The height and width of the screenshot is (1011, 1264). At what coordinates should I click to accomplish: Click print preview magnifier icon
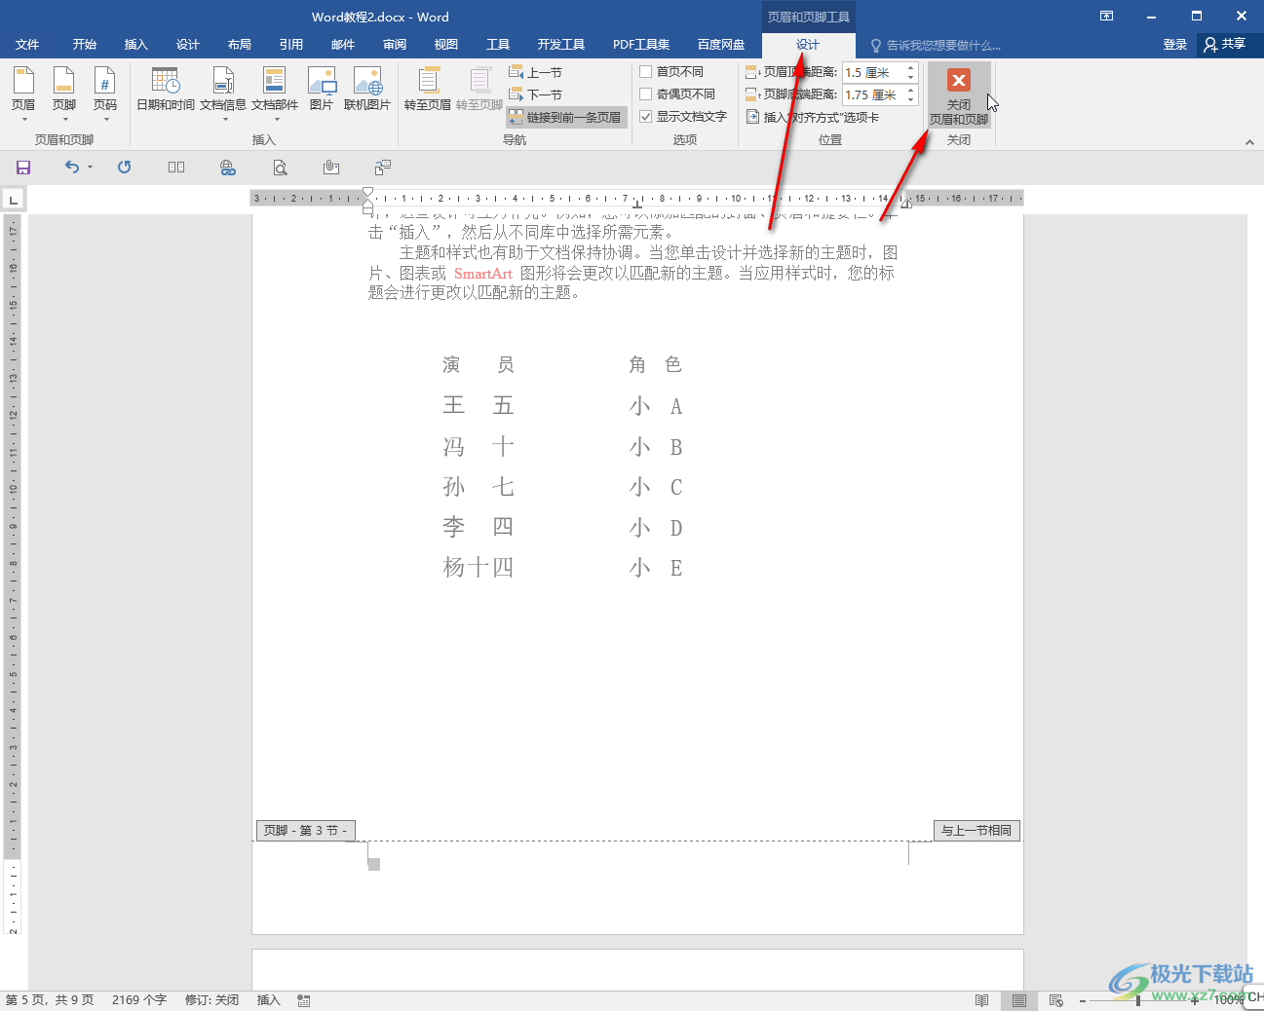[281, 168]
